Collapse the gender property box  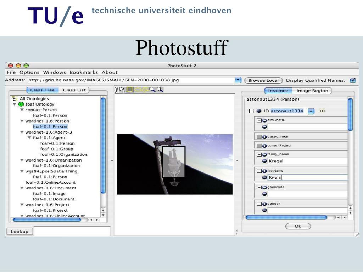click(259, 204)
